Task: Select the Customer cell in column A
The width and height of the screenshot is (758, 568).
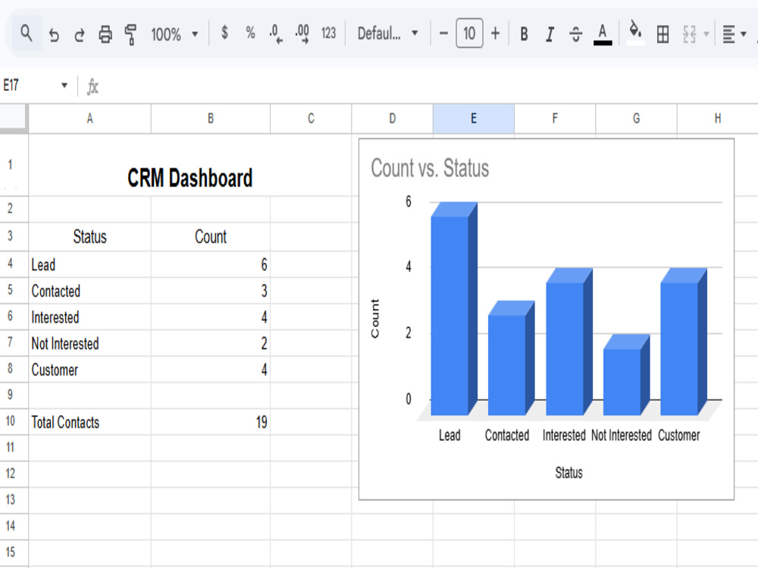Action: 90,370
